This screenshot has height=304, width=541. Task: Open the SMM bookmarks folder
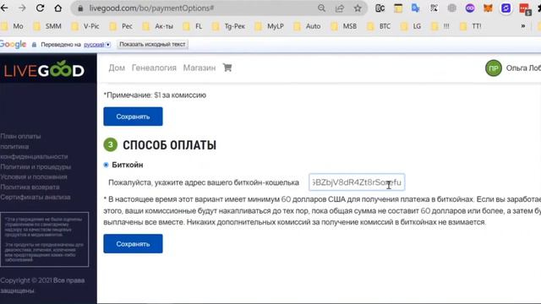pyautogui.click(x=48, y=26)
